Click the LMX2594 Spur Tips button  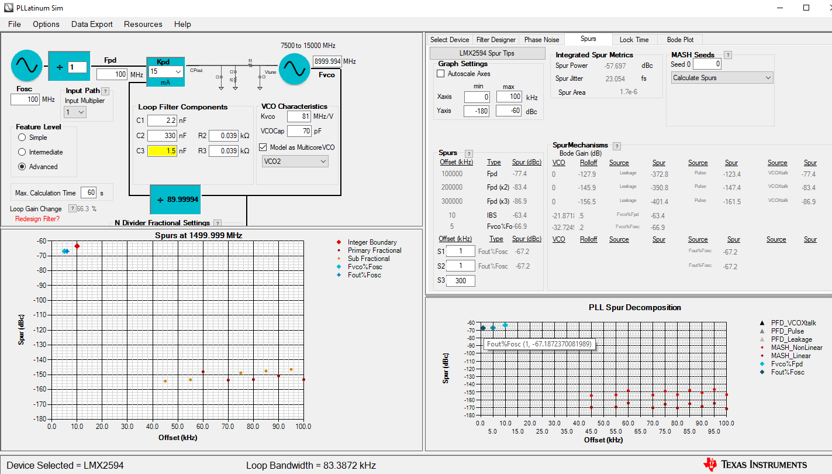487,53
